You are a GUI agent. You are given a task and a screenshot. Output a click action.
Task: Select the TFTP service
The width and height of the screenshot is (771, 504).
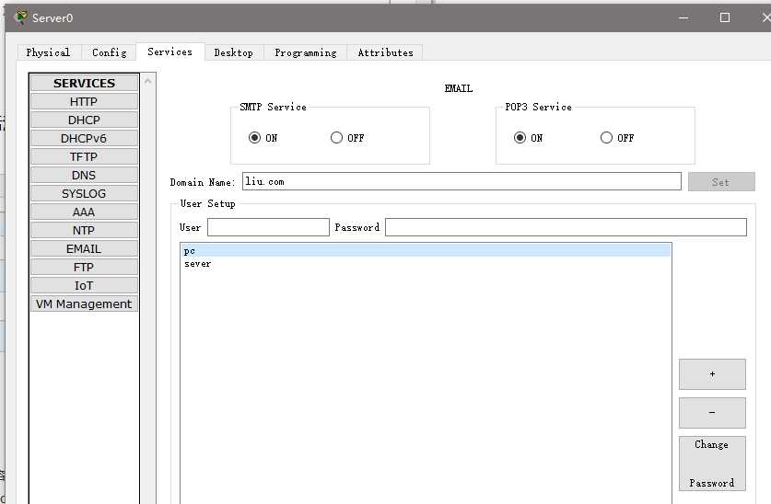tap(84, 157)
